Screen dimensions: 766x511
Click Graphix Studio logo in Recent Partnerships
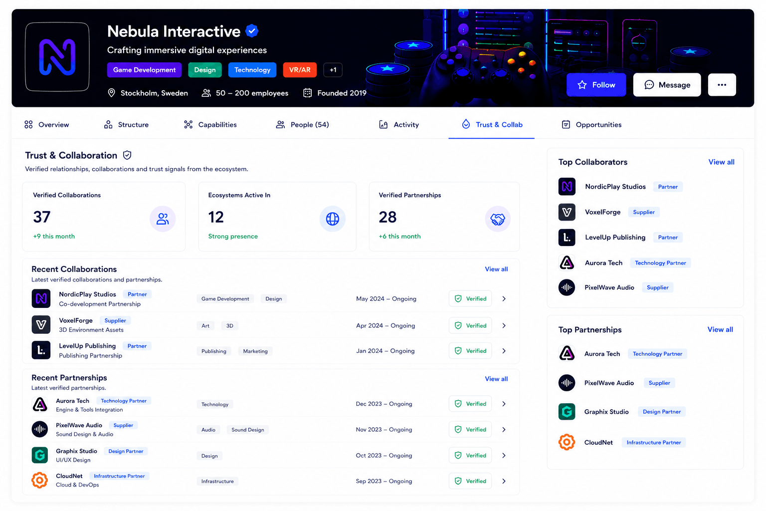click(40, 455)
